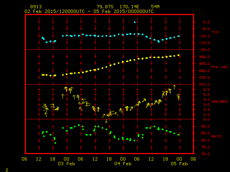The height and width of the screenshot is (172, 230).
Task: Click the "85.0" humidity tick value
Action: pyautogui.click(x=205, y=133)
